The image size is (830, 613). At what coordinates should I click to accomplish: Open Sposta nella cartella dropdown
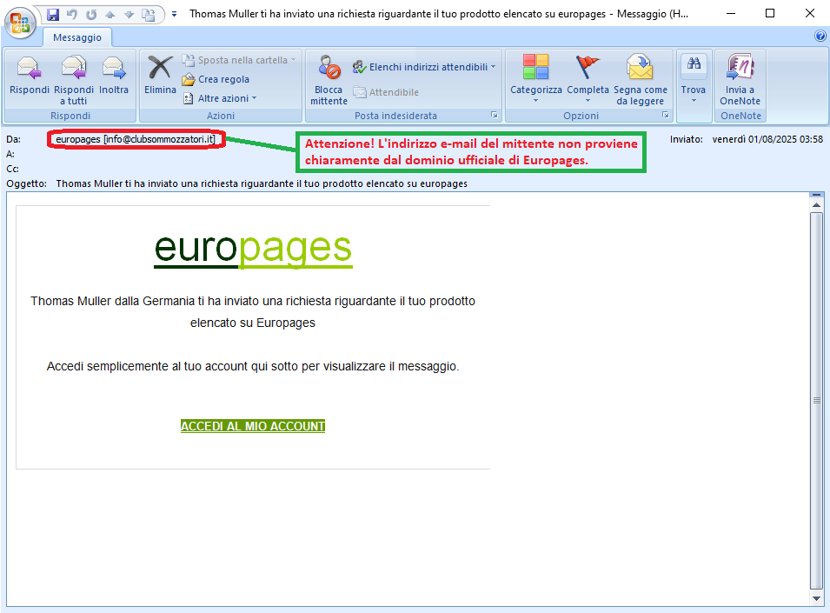point(239,60)
